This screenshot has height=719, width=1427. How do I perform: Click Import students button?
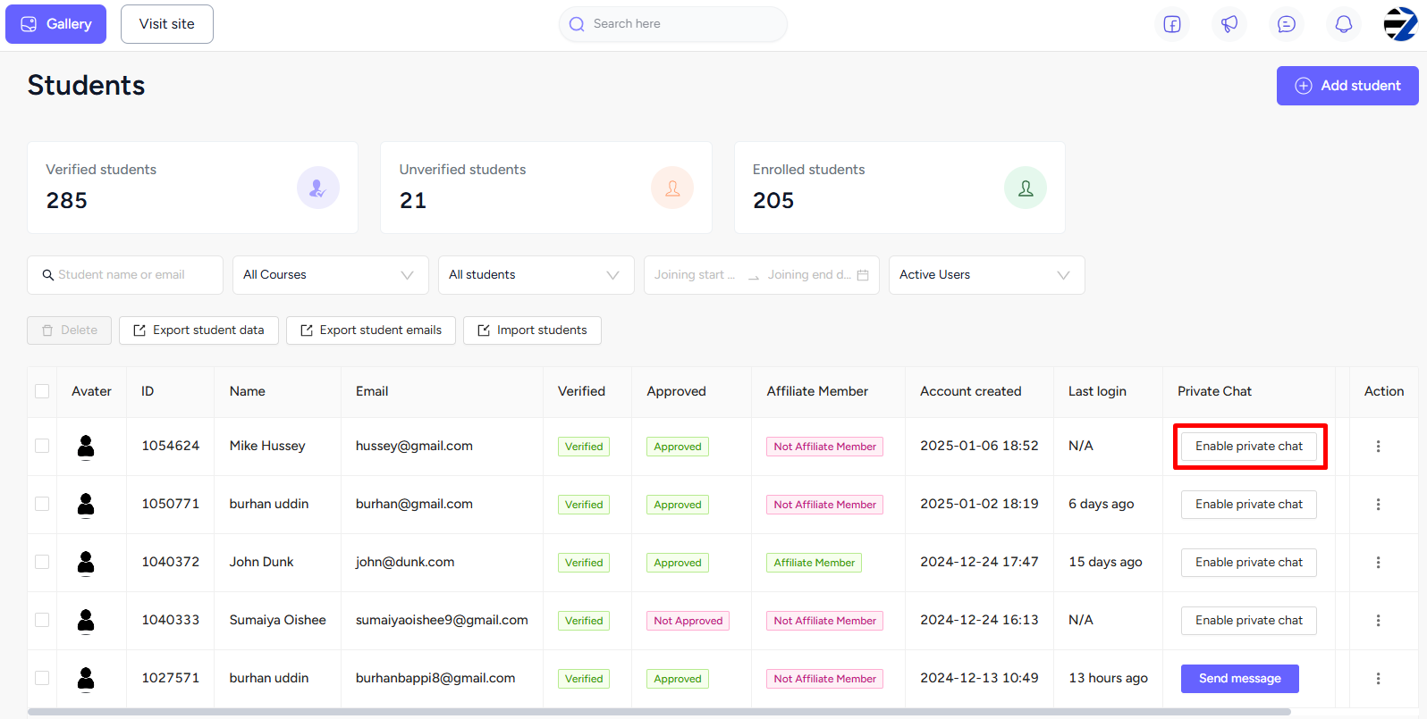coord(532,330)
